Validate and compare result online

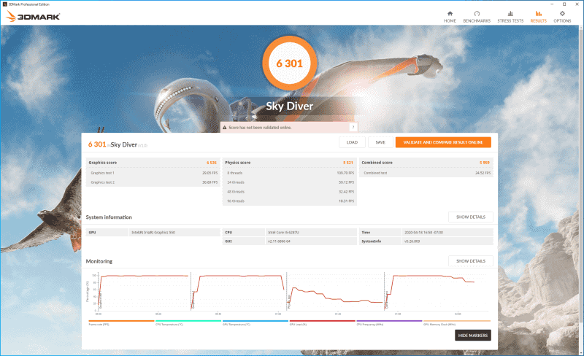pyautogui.click(x=443, y=142)
